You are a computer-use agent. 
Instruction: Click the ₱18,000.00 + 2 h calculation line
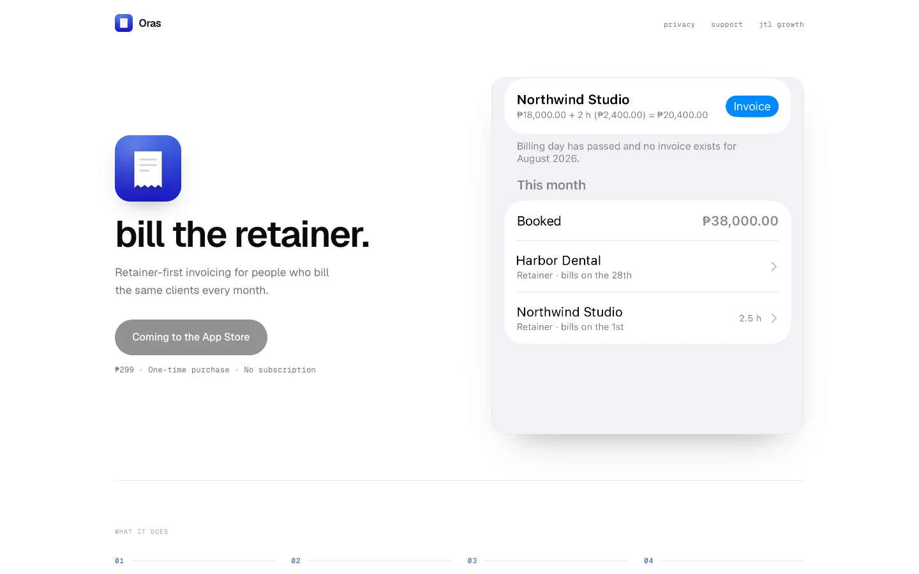point(612,115)
